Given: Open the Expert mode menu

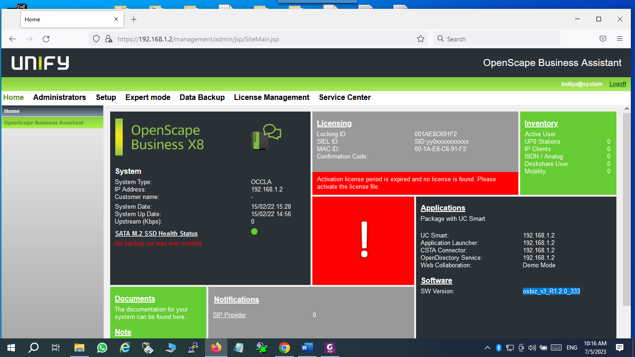Looking at the screenshot, I should click(x=148, y=98).
